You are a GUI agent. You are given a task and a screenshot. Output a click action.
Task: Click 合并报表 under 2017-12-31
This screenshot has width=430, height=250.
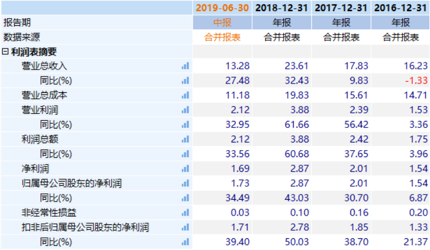[x=341, y=37]
